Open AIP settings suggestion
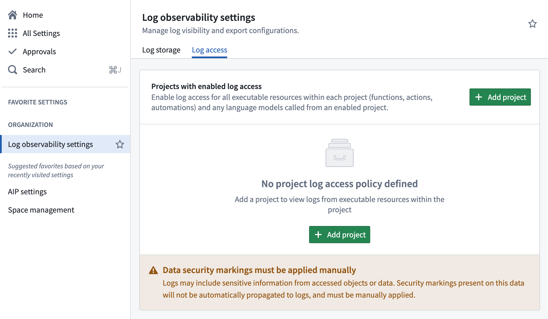This screenshot has width=548, height=319. tap(27, 192)
